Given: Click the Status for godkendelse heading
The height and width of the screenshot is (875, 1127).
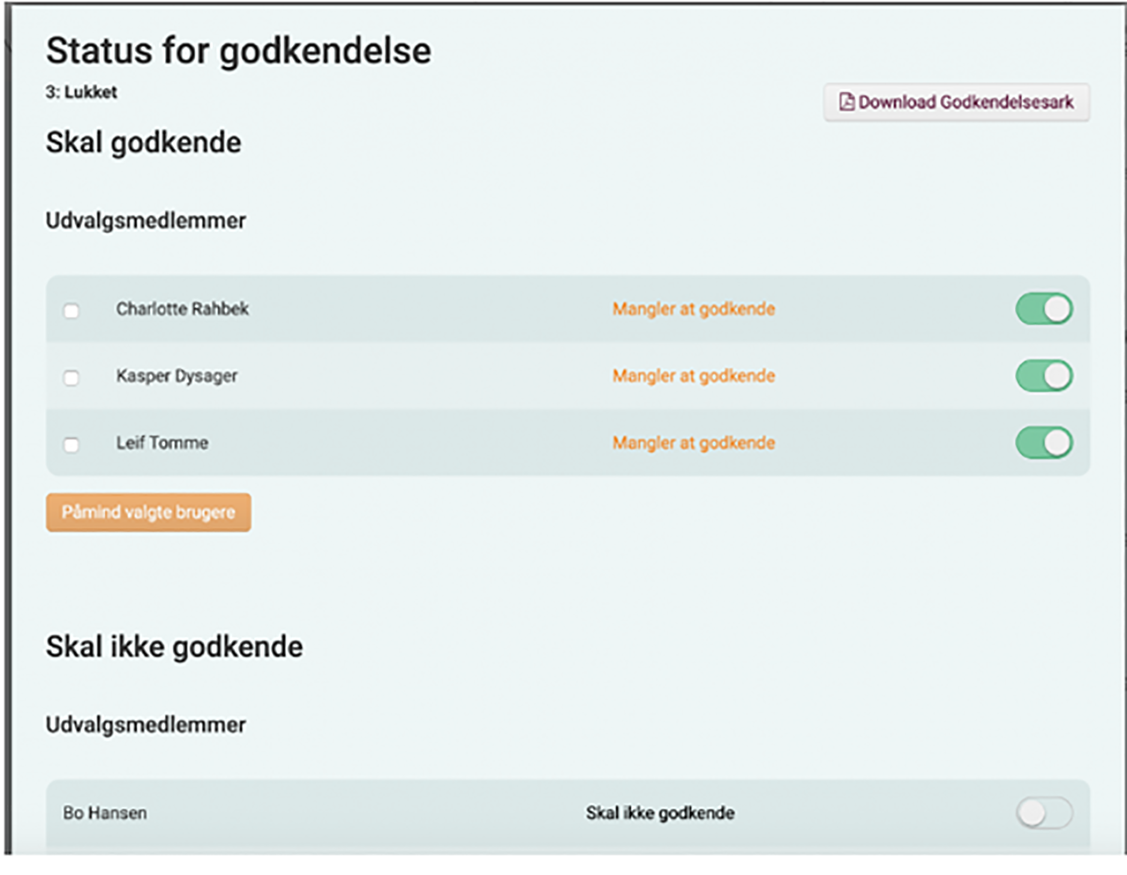Looking at the screenshot, I should tap(239, 50).
